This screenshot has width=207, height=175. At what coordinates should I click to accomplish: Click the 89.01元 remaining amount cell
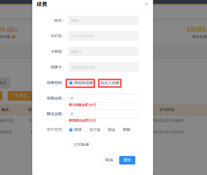pyautogui.click(x=7, y=121)
